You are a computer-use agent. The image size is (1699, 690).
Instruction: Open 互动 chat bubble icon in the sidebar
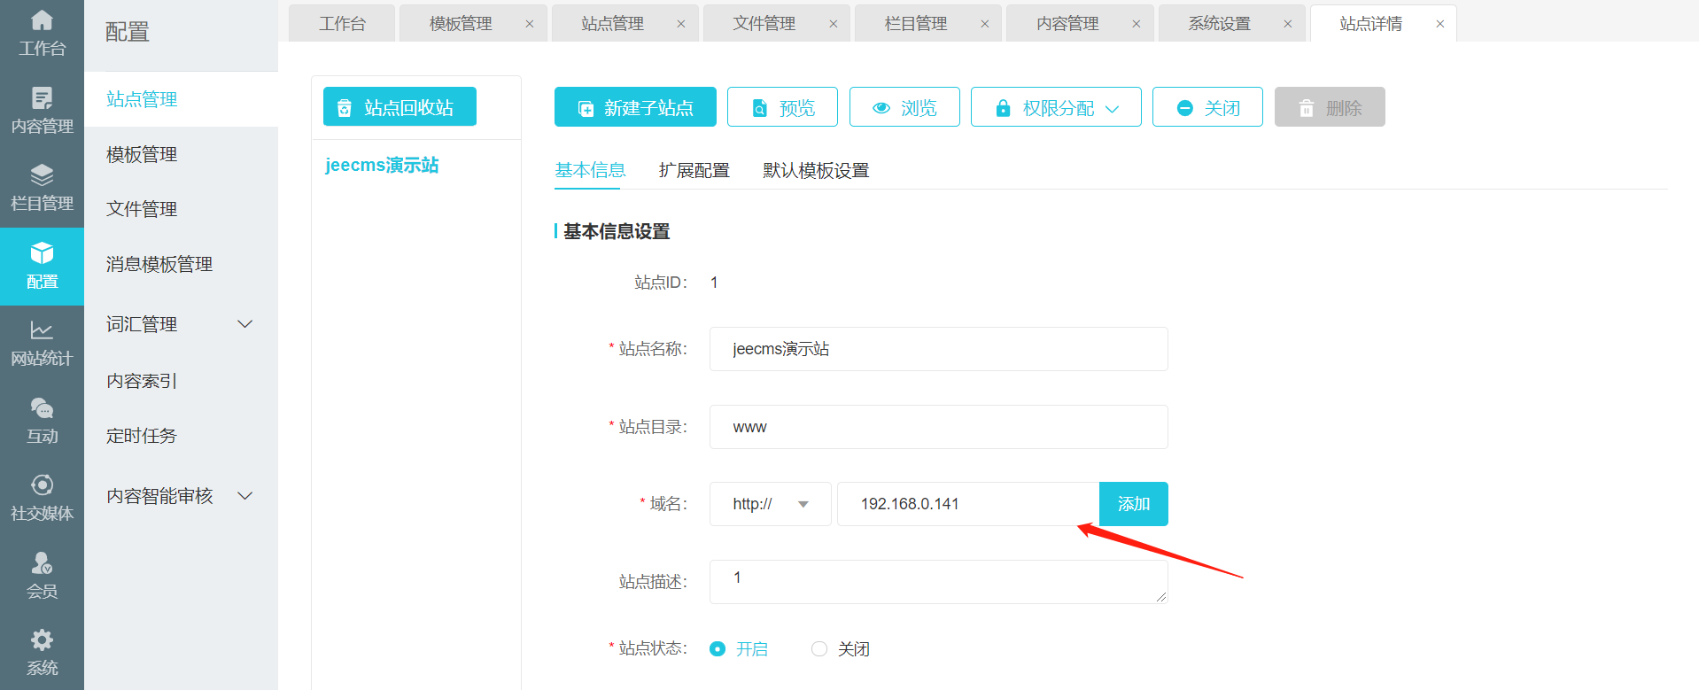tap(42, 408)
